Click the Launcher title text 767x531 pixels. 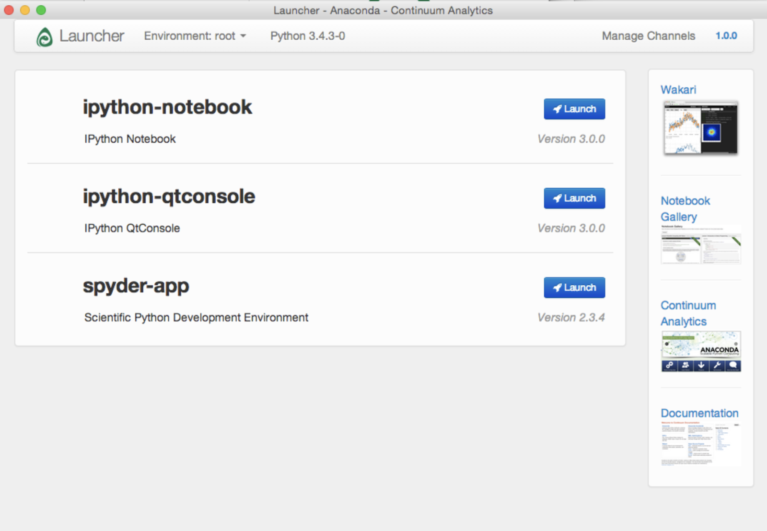pyautogui.click(x=92, y=36)
